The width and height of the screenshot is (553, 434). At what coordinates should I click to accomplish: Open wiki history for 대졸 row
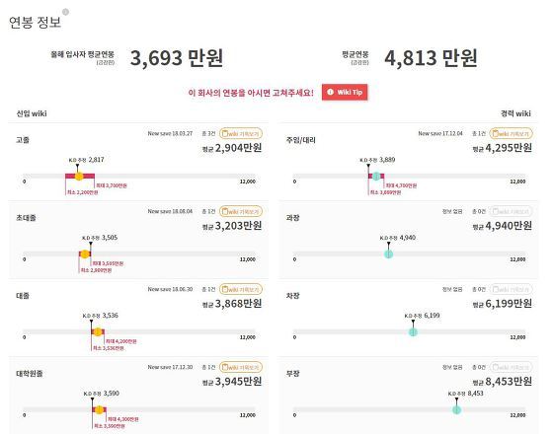click(241, 290)
